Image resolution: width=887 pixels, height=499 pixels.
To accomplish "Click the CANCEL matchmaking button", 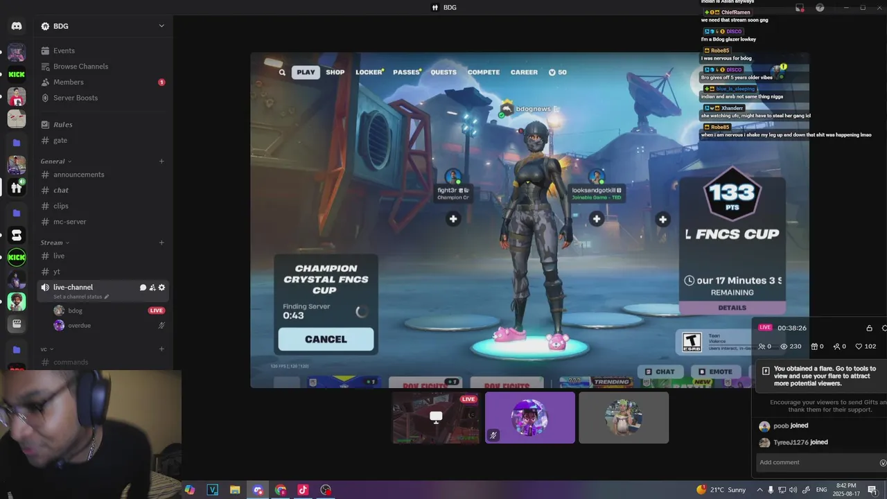I will [x=326, y=339].
